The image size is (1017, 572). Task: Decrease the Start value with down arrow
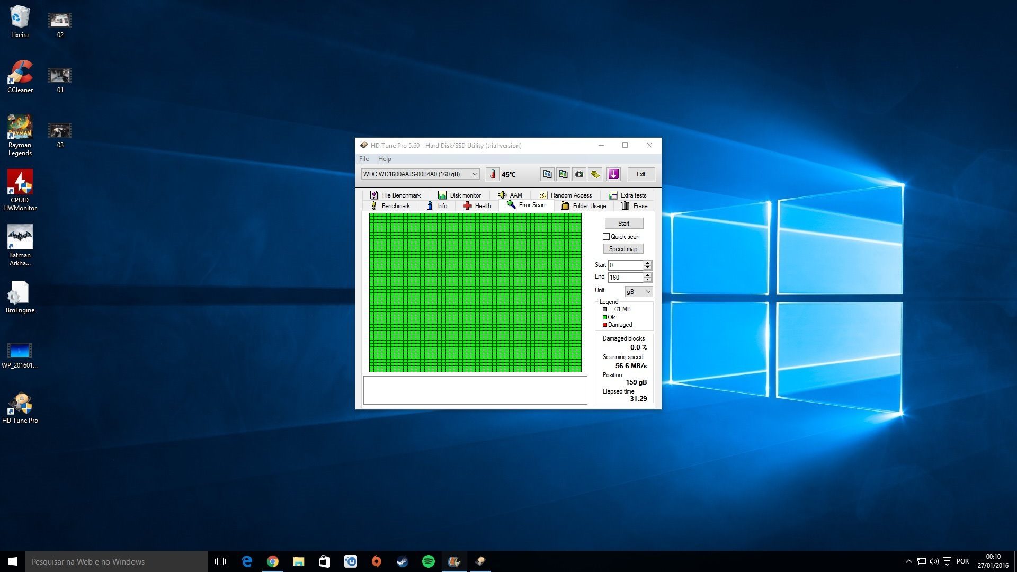point(648,267)
